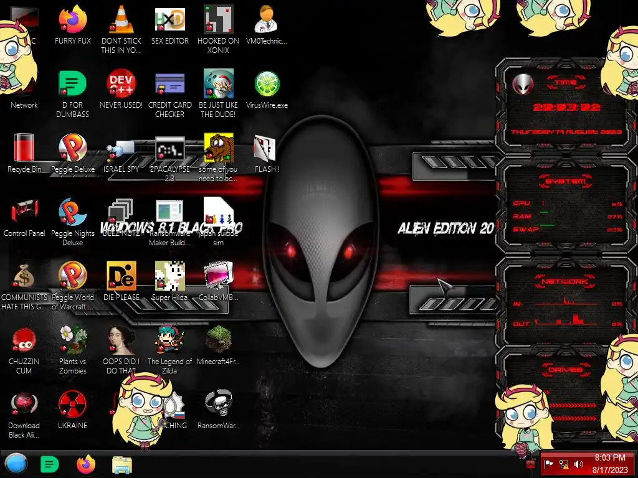Click the NETWORK widget header
638x478 pixels.
(564, 281)
